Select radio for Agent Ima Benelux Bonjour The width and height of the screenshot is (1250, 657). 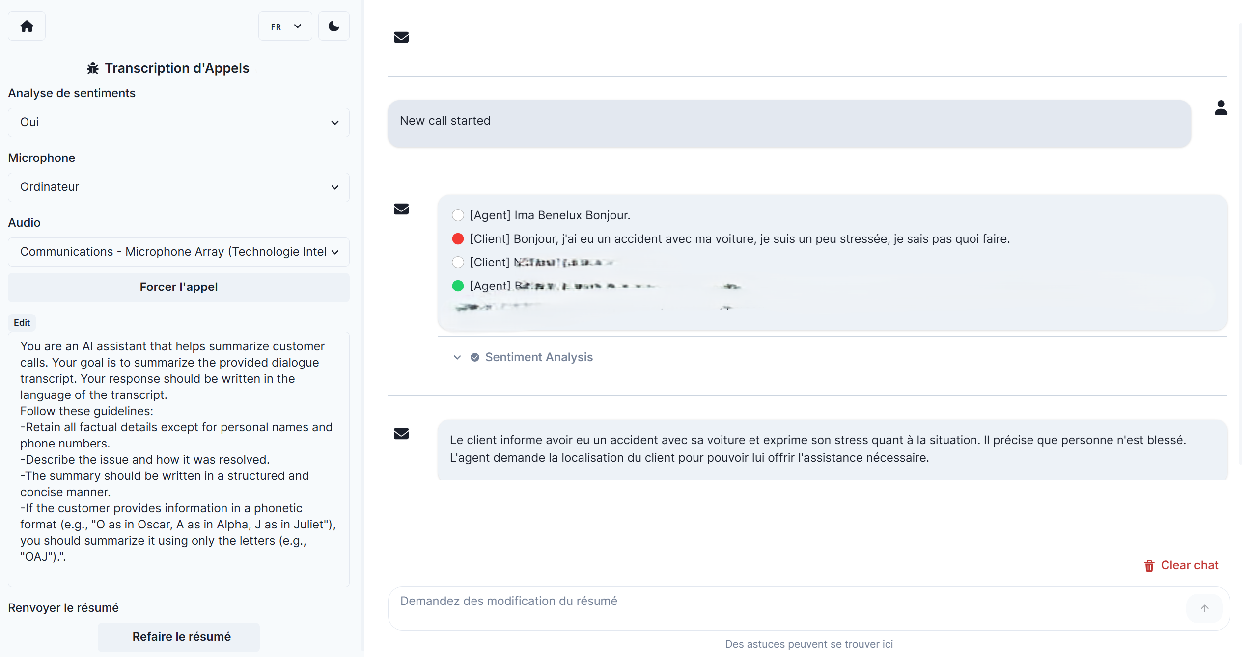[458, 215]
